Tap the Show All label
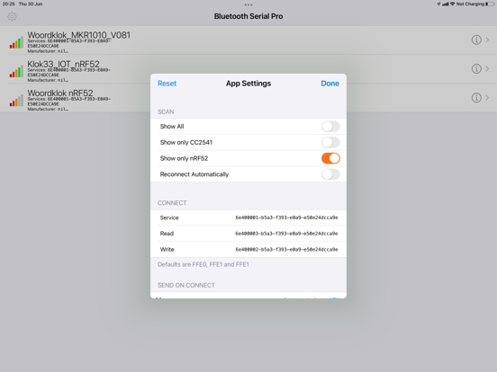Image resolution: width=497 pixels, height=372 pixels. click(x=172, y=127)
